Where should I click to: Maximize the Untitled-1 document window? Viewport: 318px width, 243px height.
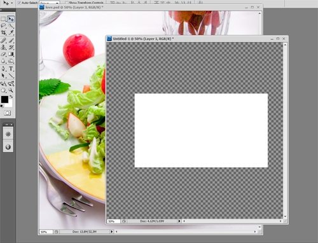[x=278, y=39]
